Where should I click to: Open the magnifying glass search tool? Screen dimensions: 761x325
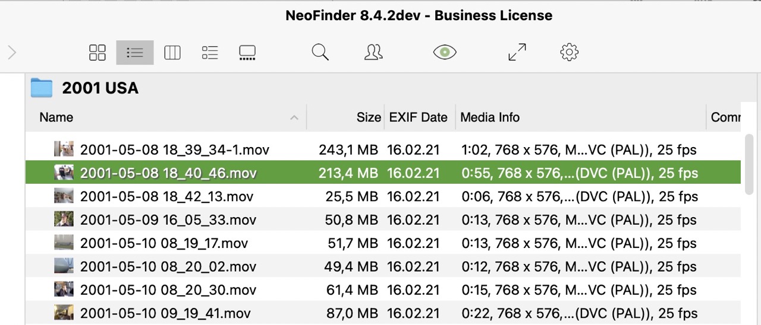tap(320, 53)
